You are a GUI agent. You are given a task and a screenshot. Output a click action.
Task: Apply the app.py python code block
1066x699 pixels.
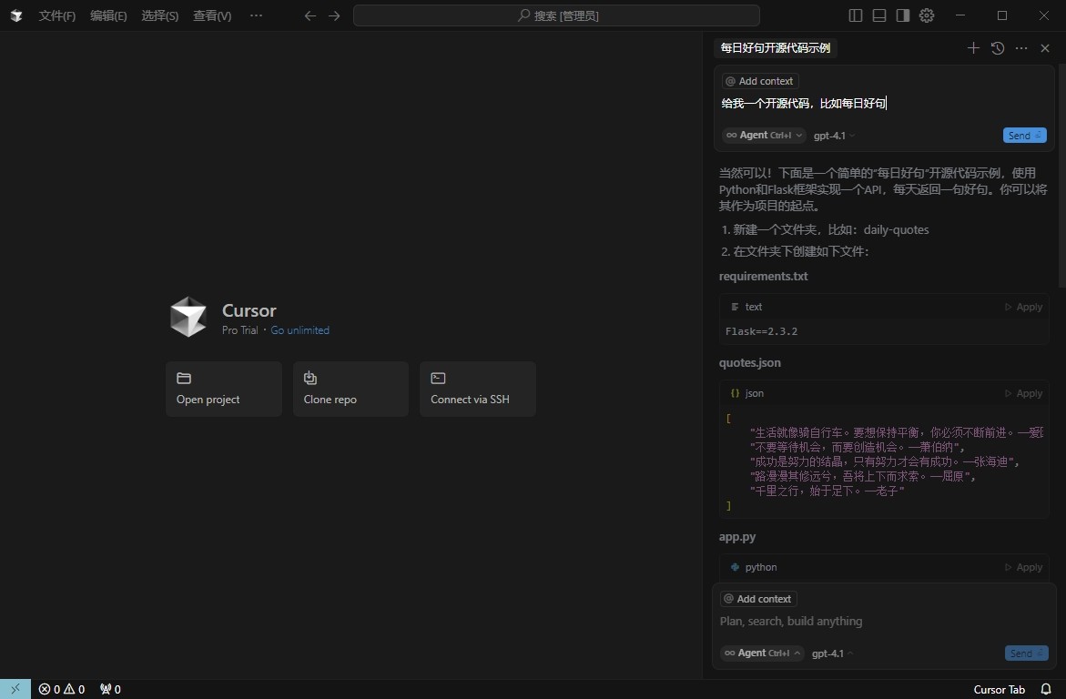click(1023, 567)
